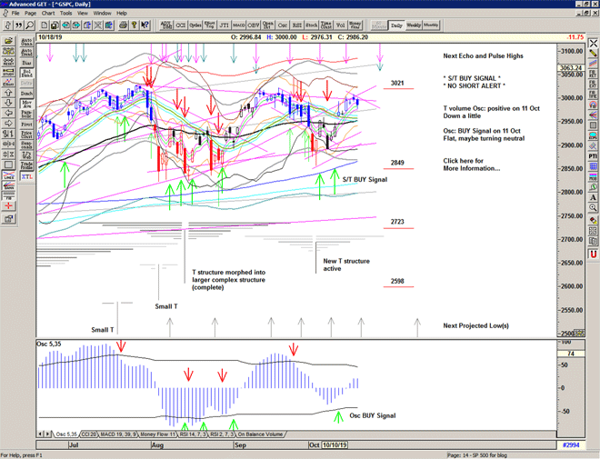
Task: Switch chart to Weekly timeframe
Action: (x=414, y=25)
